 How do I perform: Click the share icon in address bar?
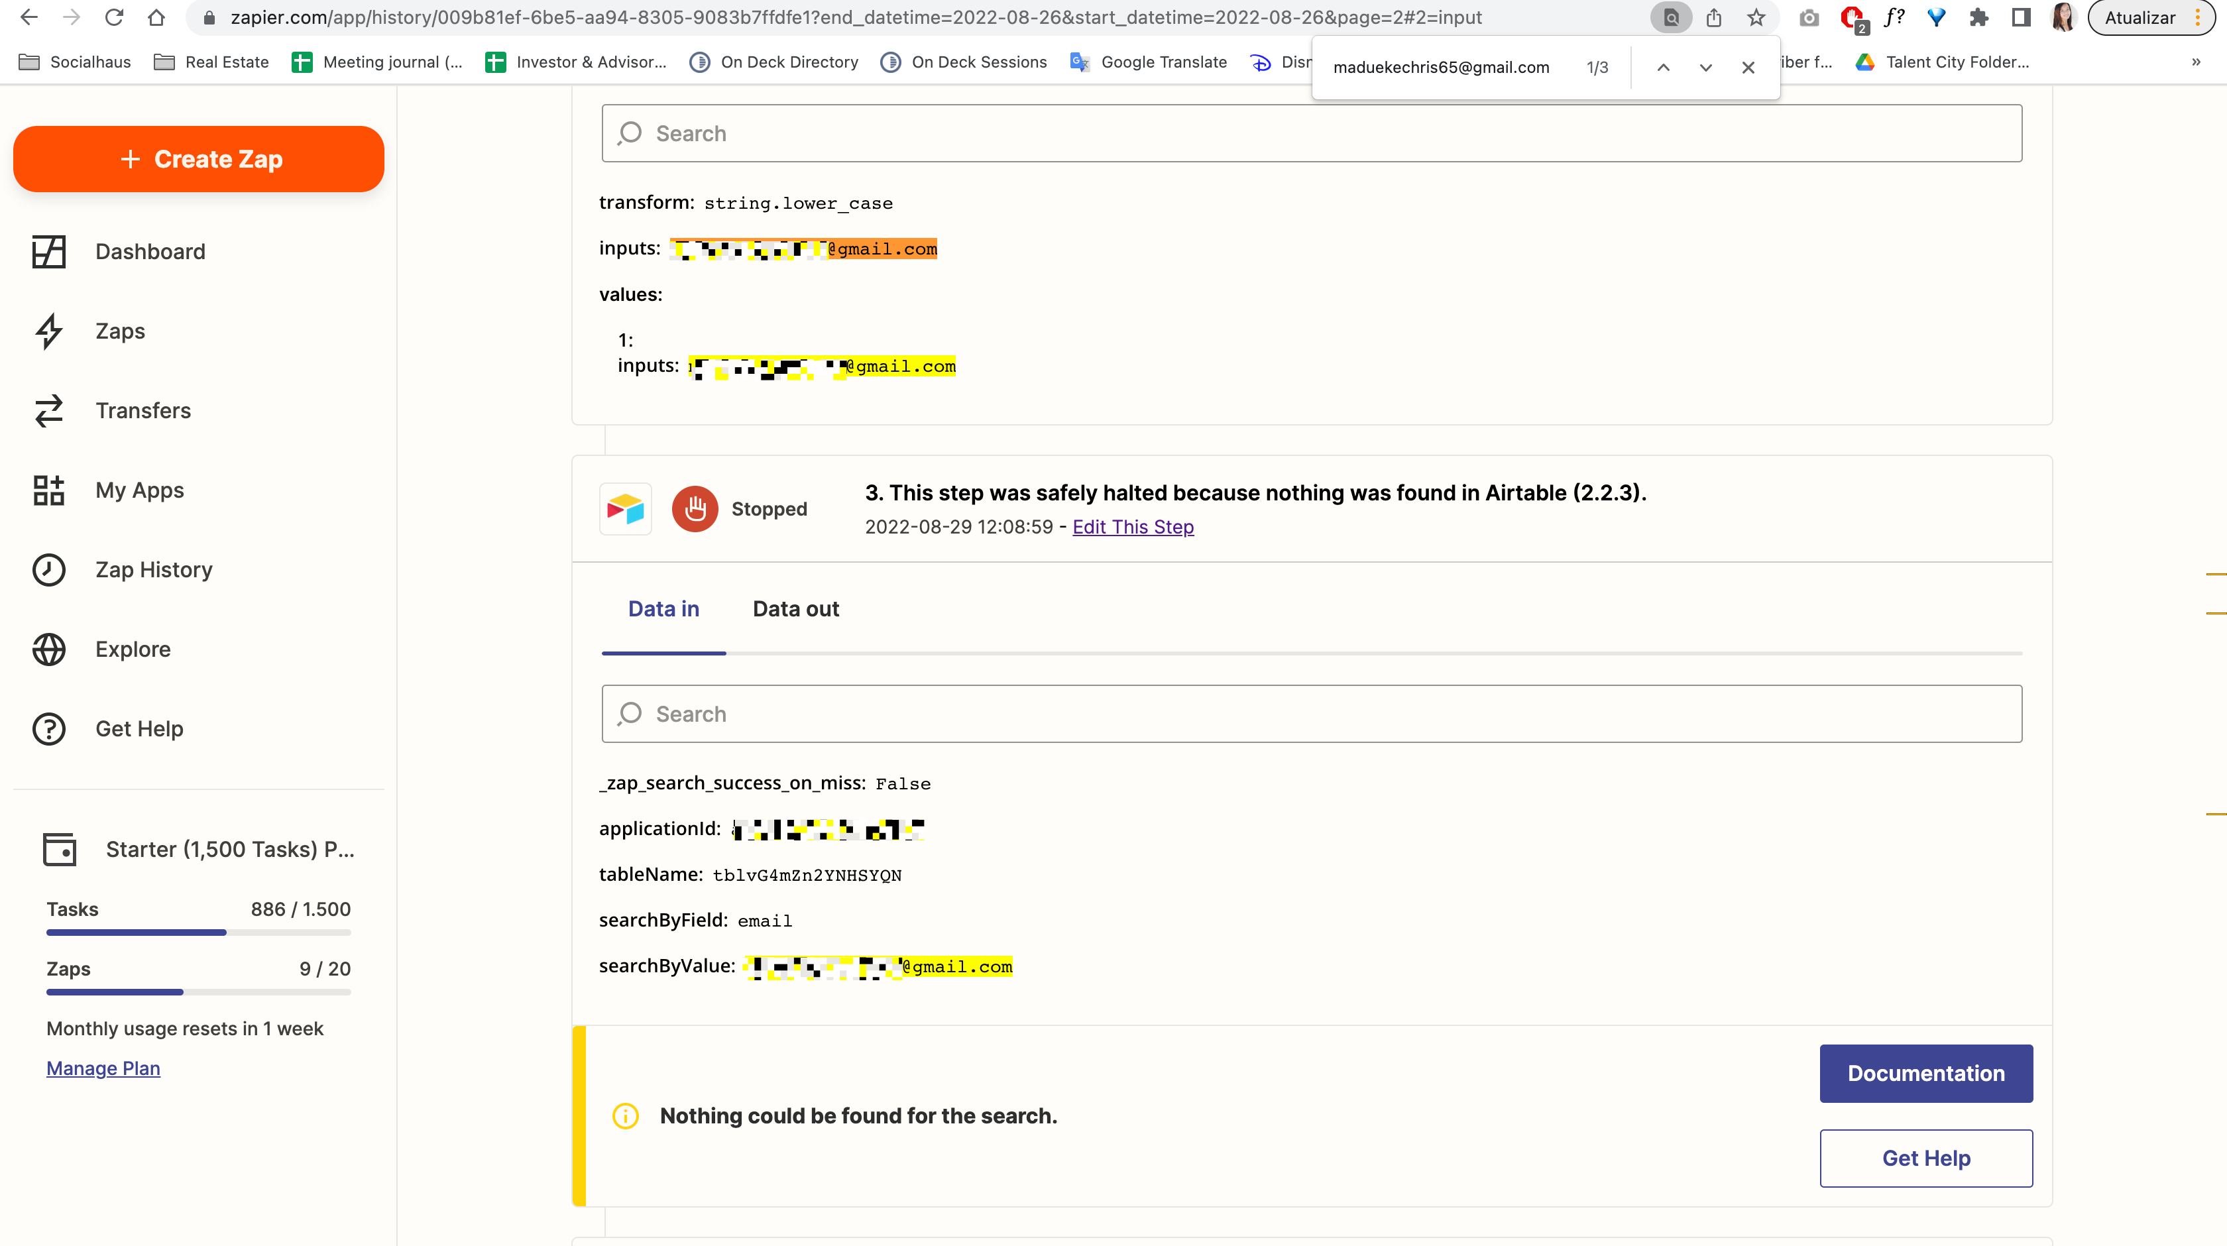click(x=1713, y=17)
